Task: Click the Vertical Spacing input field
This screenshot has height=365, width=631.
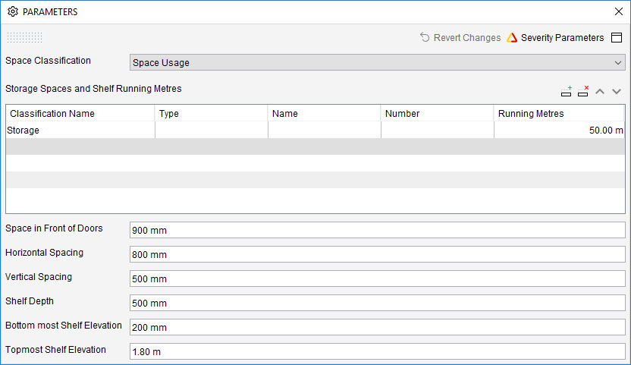Action: [x=377, y=278]
